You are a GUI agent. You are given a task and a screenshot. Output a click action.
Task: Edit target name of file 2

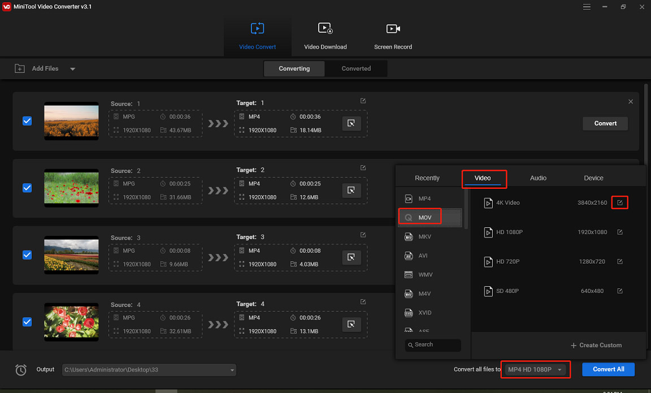point(363,168)
